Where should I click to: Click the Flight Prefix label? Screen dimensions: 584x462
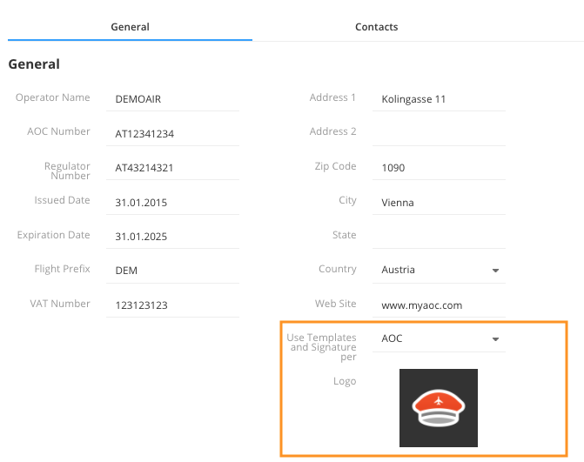pyautogui.click(x=62, y=269)
